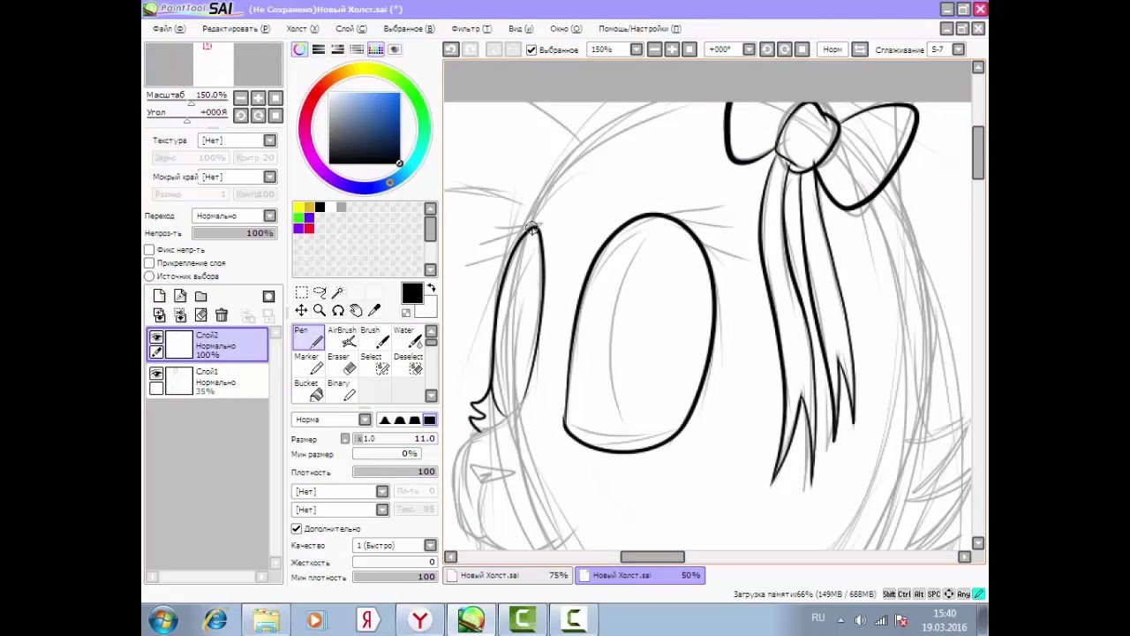Open the Слой menu
This screenshot has height=636, width=1130.
(x=351, y=29)
